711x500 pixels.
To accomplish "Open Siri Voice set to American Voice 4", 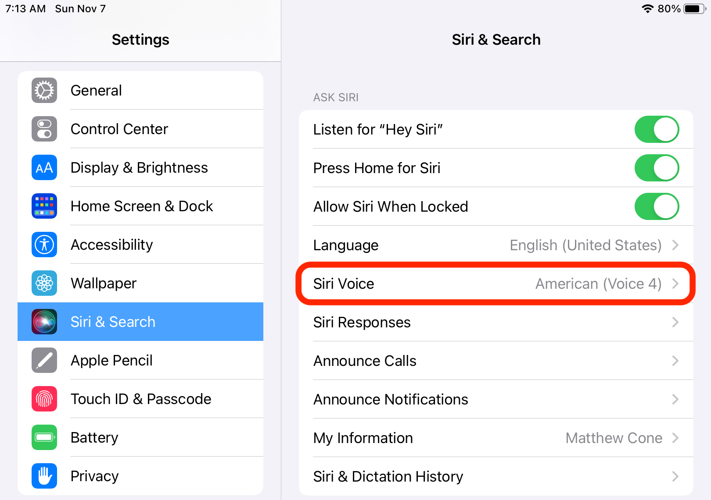I will [495, 284].
